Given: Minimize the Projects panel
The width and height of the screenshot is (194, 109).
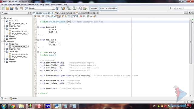Looking at the screenshot, I should coord(29,13).
